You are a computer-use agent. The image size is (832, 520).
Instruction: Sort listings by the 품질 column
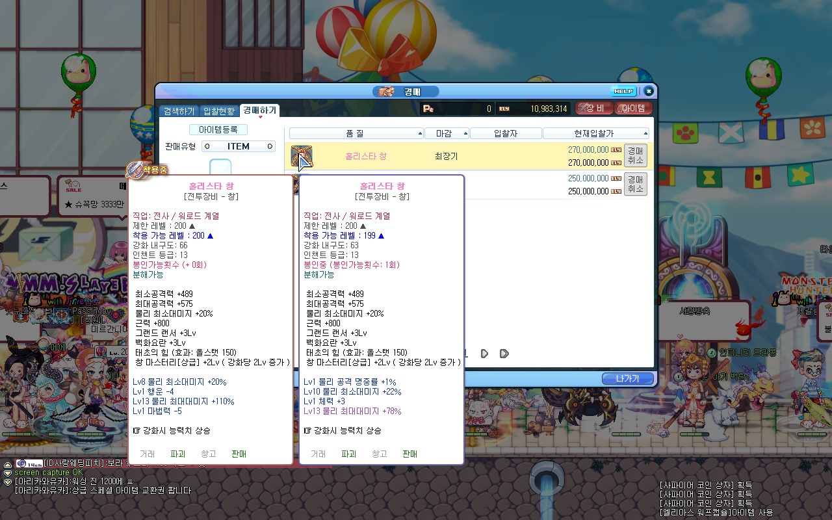click(356, 133)
